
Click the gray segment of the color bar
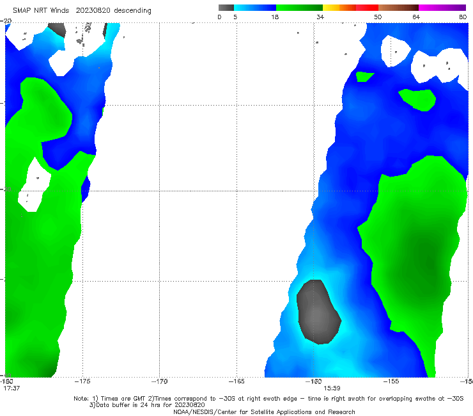tap(226, 8)
